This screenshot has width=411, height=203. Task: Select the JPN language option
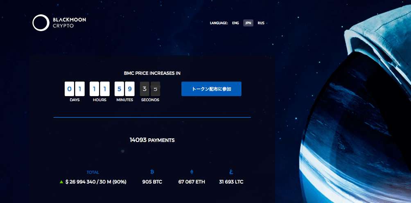point(248,23)
